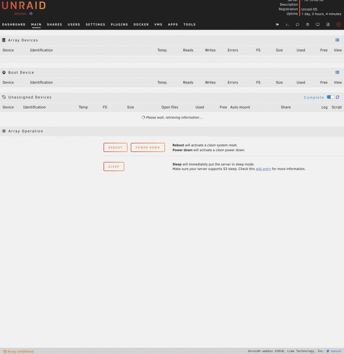Screen dimensions: 344x354
Task: Click the Unraid logo
Action: (x=24, y=5)
